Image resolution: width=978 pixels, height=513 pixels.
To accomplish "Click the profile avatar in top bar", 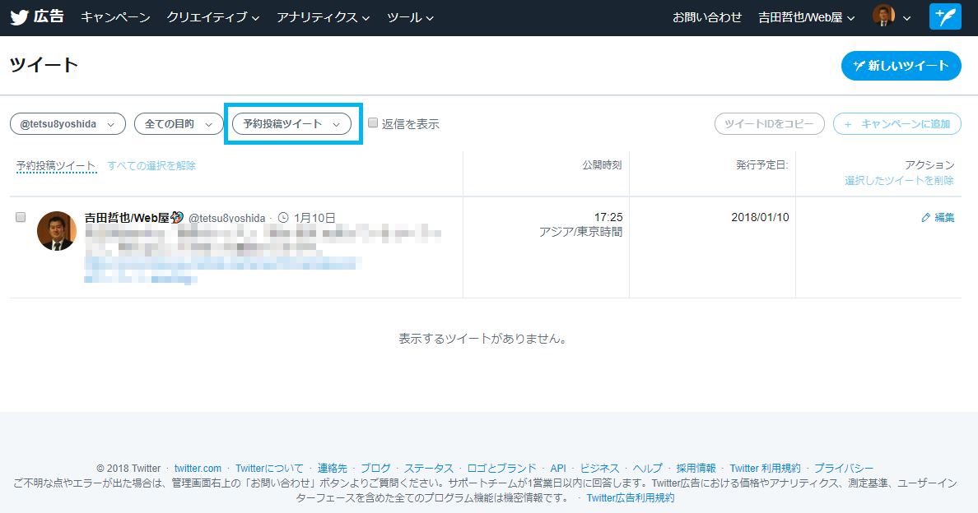I will [x=883, y=16].
